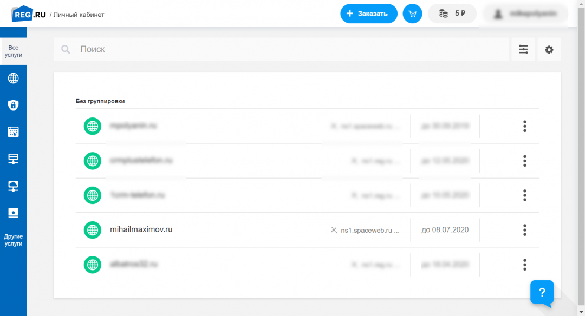Screen dimensions: 585x316
Task: Click the Заказать button
Action: point(368,14)
